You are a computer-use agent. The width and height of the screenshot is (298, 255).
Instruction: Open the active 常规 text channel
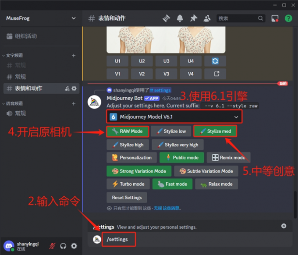tap(41, 77)
